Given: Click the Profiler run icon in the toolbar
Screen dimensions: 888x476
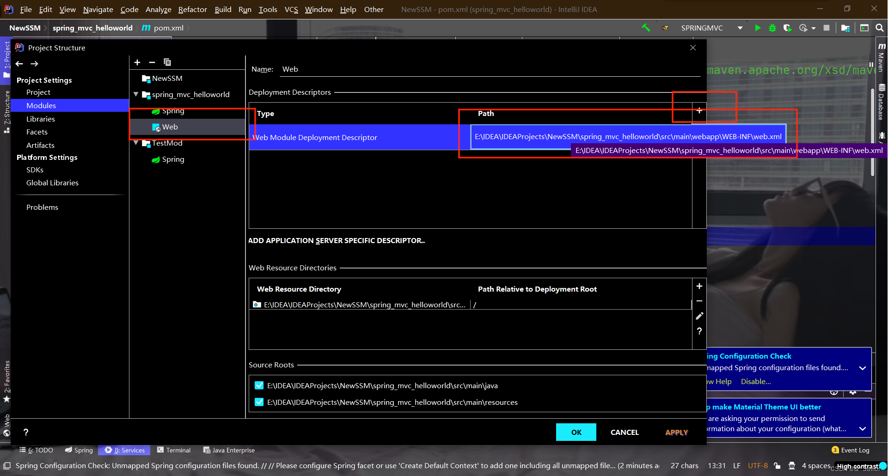Looking at the screenshot, I should [x=803, y=28].
